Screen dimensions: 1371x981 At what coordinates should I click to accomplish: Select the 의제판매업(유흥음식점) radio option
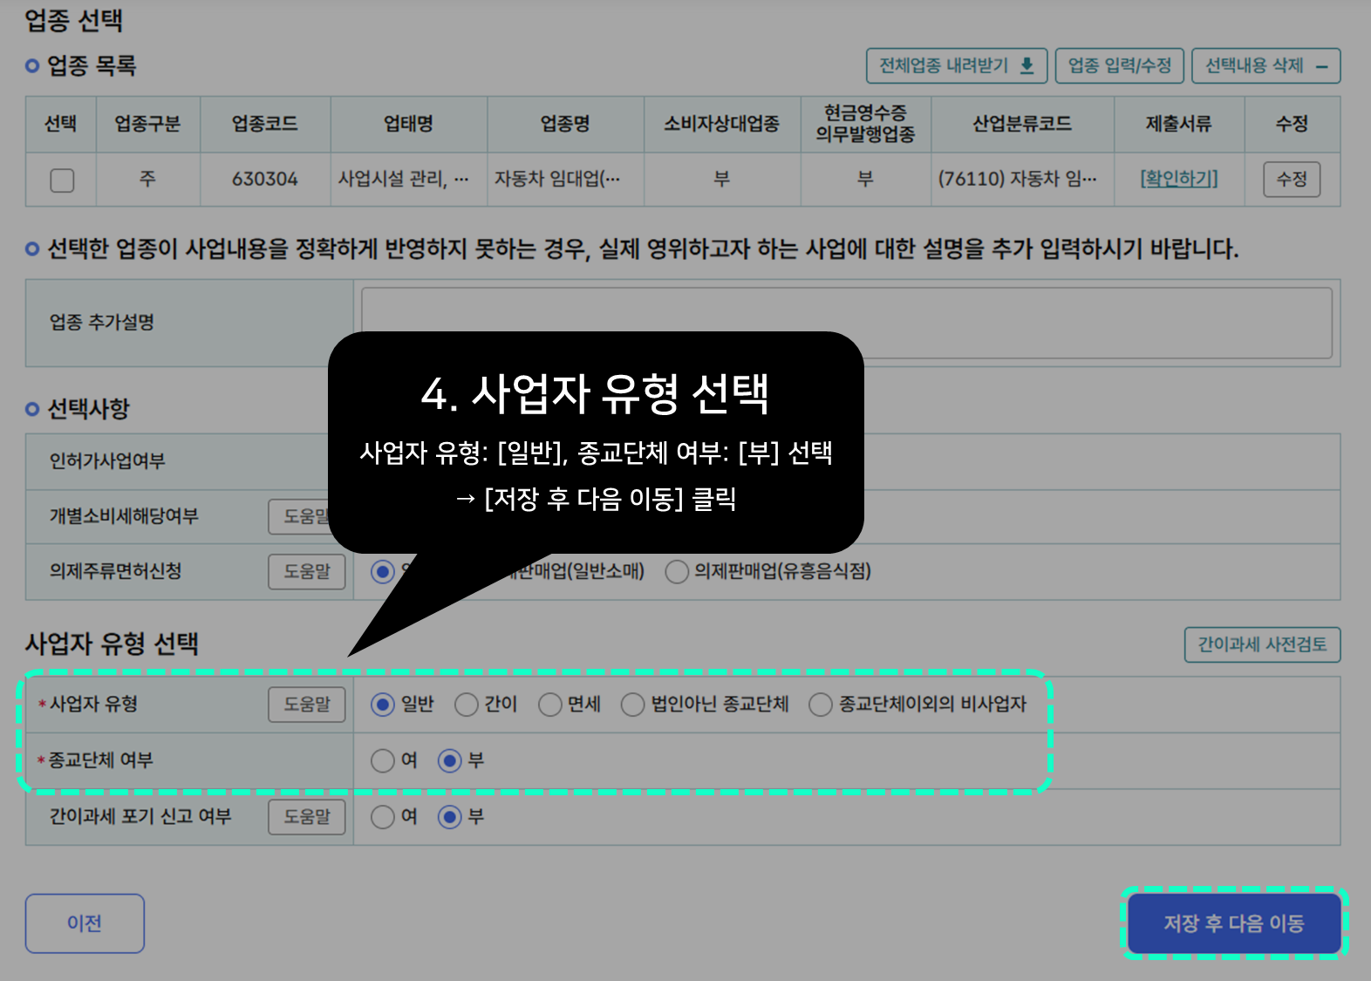(677, 572)
